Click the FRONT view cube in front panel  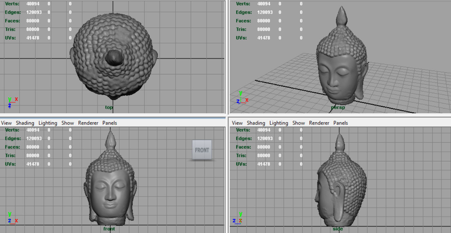coord(202,150)
